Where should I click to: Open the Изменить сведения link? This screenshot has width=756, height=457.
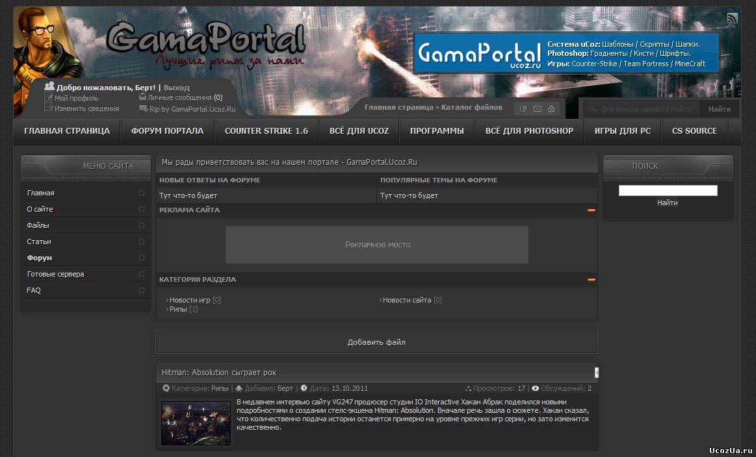[87, 108]
